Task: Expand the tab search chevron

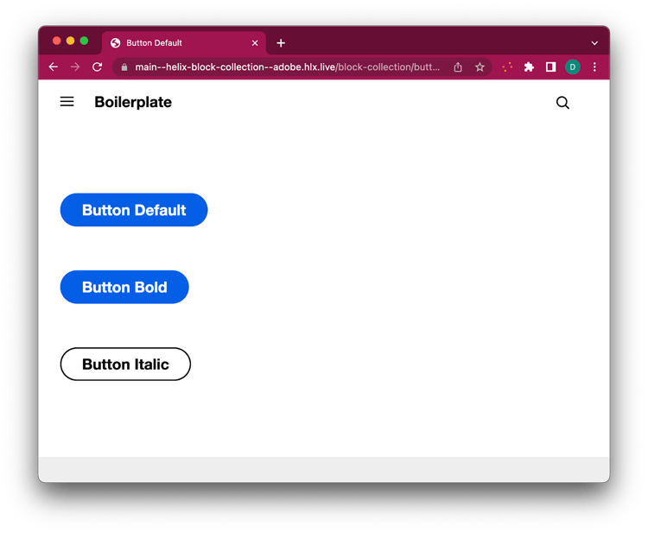Action: 594,43
